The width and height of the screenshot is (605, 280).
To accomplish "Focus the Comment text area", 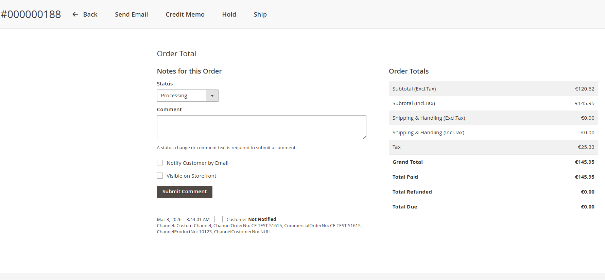I will point(261,127).
